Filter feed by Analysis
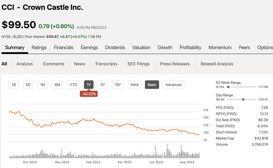Image resolution: width=273 pixels, height=168 pixels. [25, 64]
